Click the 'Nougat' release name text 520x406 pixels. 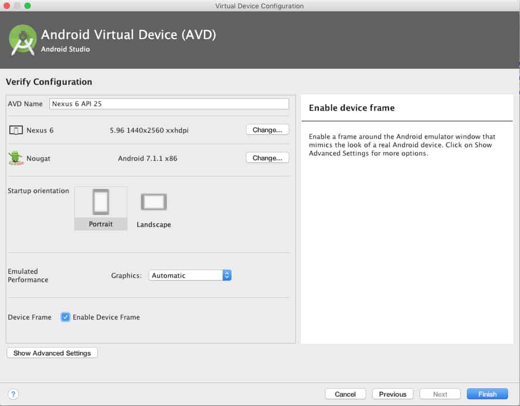coord(38,158)
